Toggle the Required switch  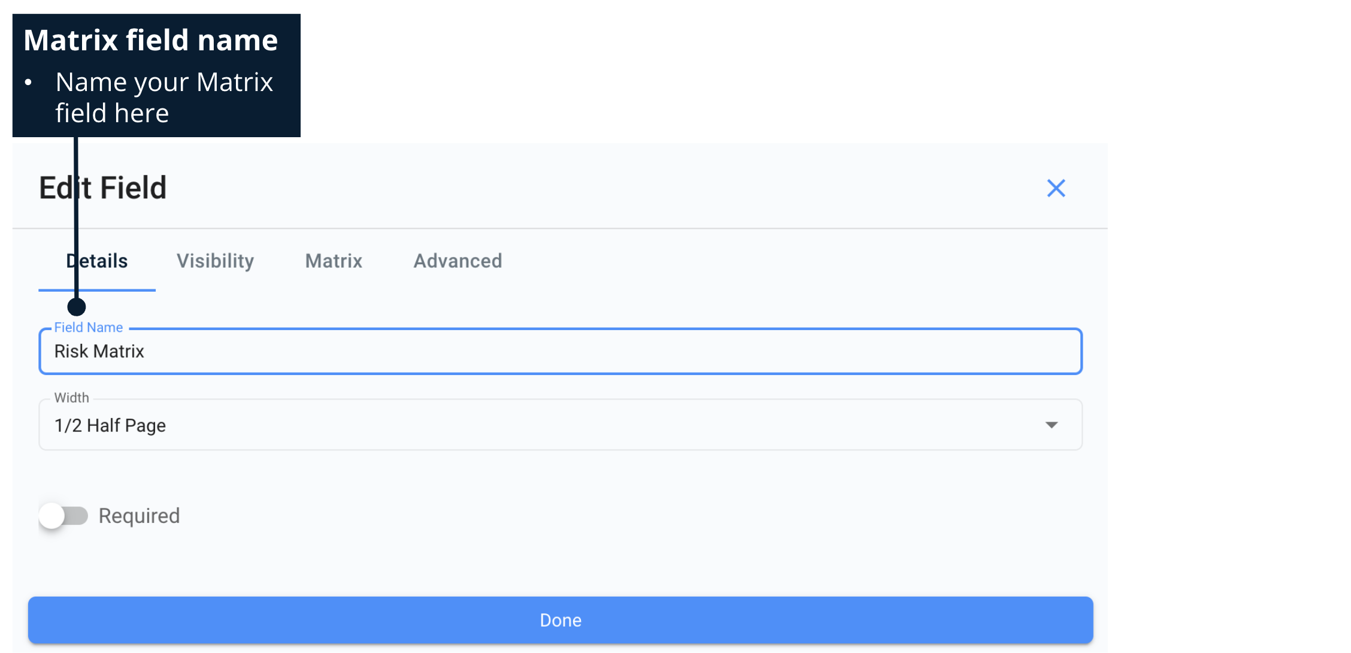[63, 516]
